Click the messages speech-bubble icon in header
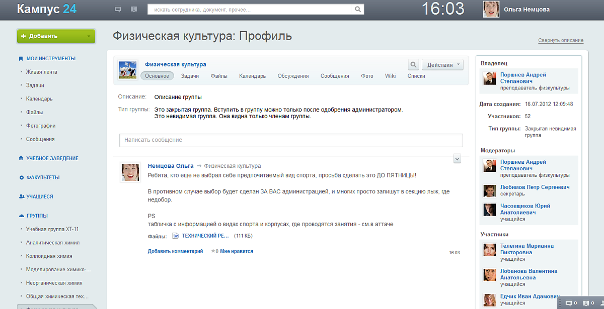The width and height of the screenshot is (604, 309). click(x=118, y=10)
